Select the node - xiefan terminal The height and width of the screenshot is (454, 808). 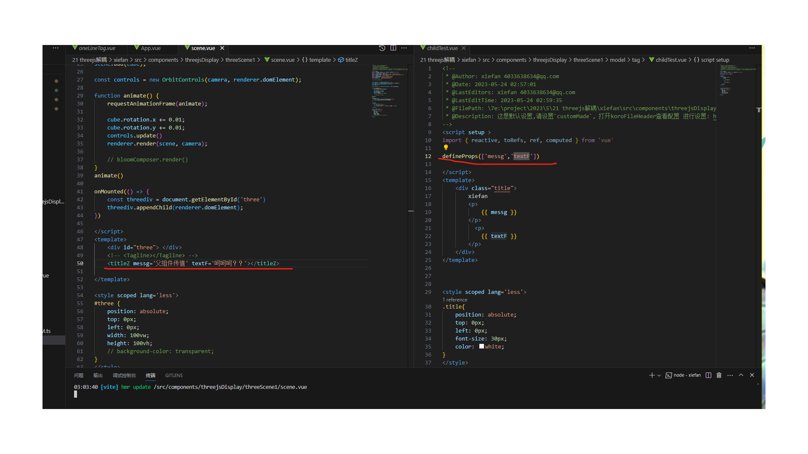pyautogui.click(x=683, y=375)
